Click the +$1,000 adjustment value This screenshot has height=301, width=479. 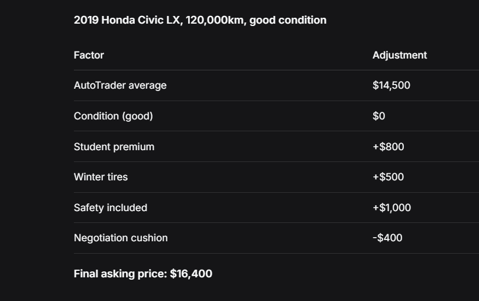(x=391, y=208)
